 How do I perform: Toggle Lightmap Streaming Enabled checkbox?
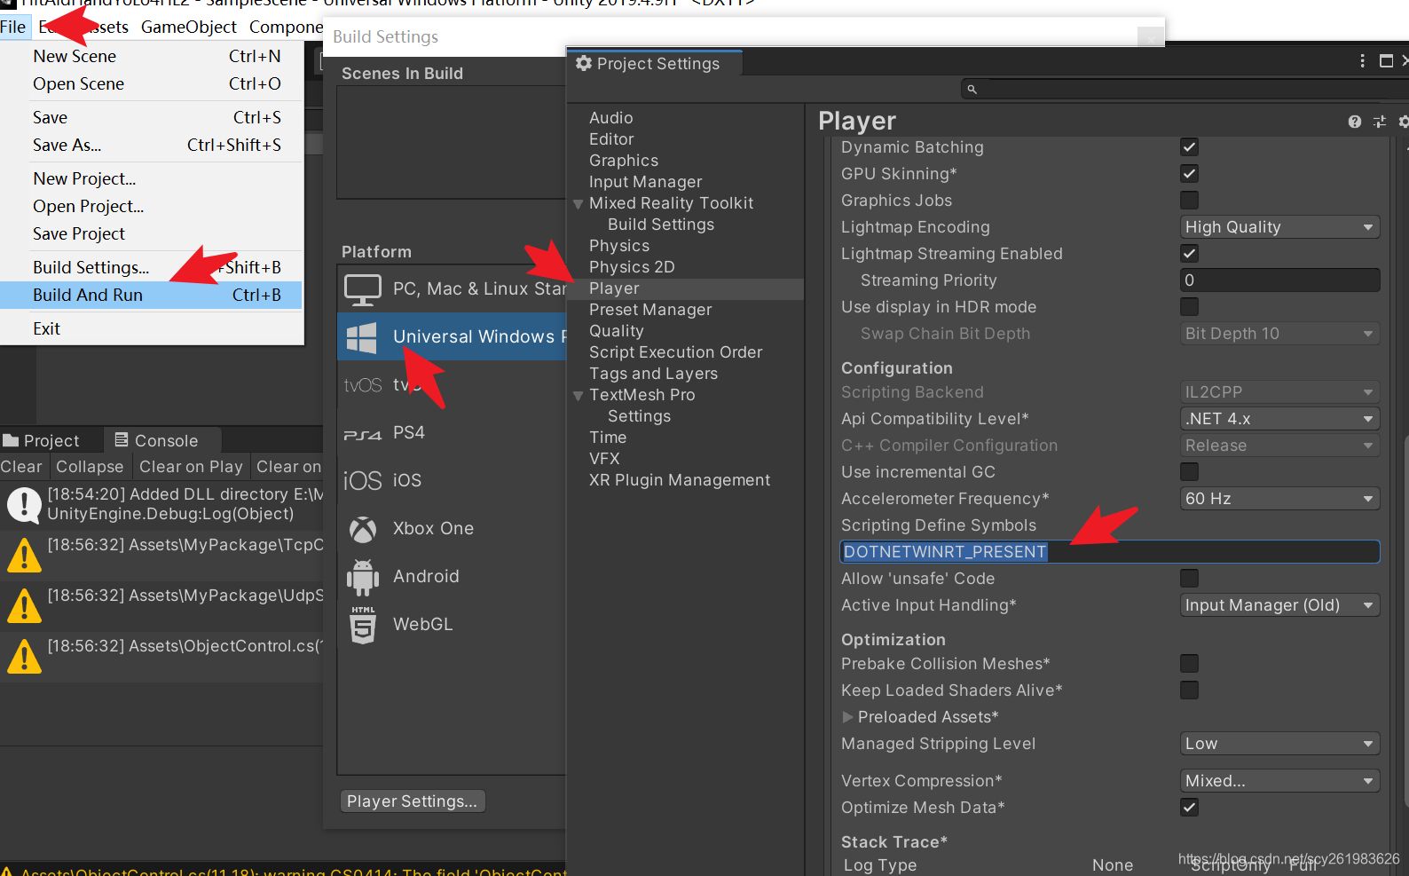[1189, 254]
